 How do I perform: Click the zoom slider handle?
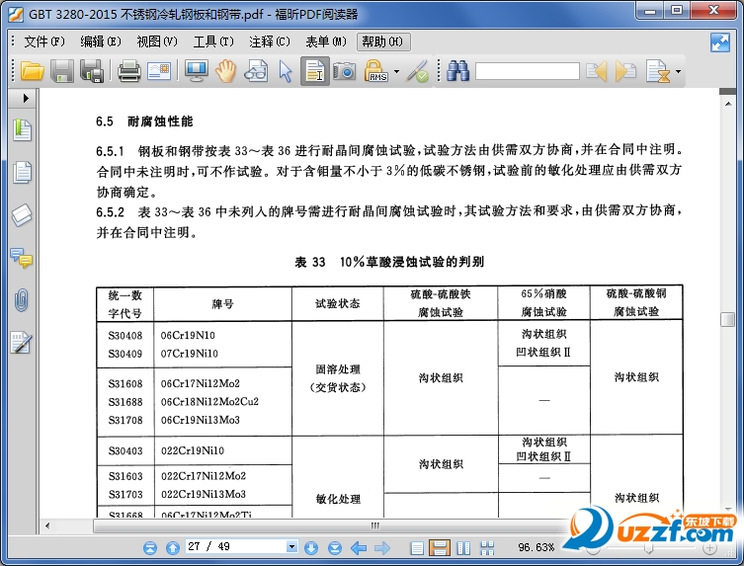click(648, 548)
